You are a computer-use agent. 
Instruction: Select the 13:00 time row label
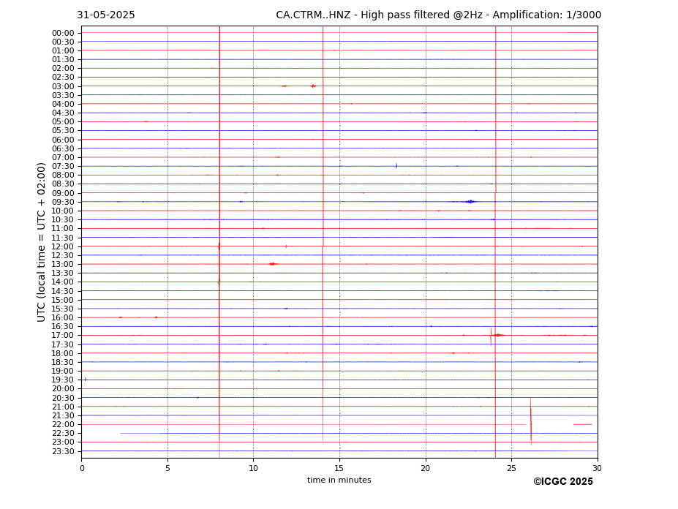[x=63, y=264]
